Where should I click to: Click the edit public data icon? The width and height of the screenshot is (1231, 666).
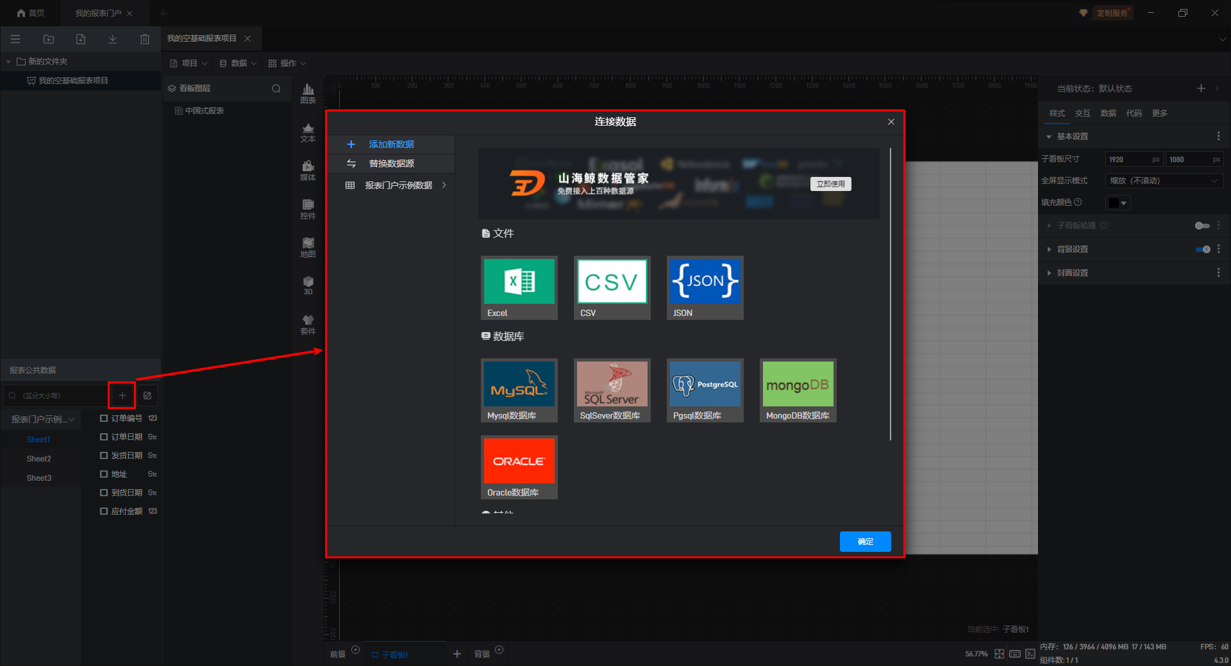click(x=147, y=395)
